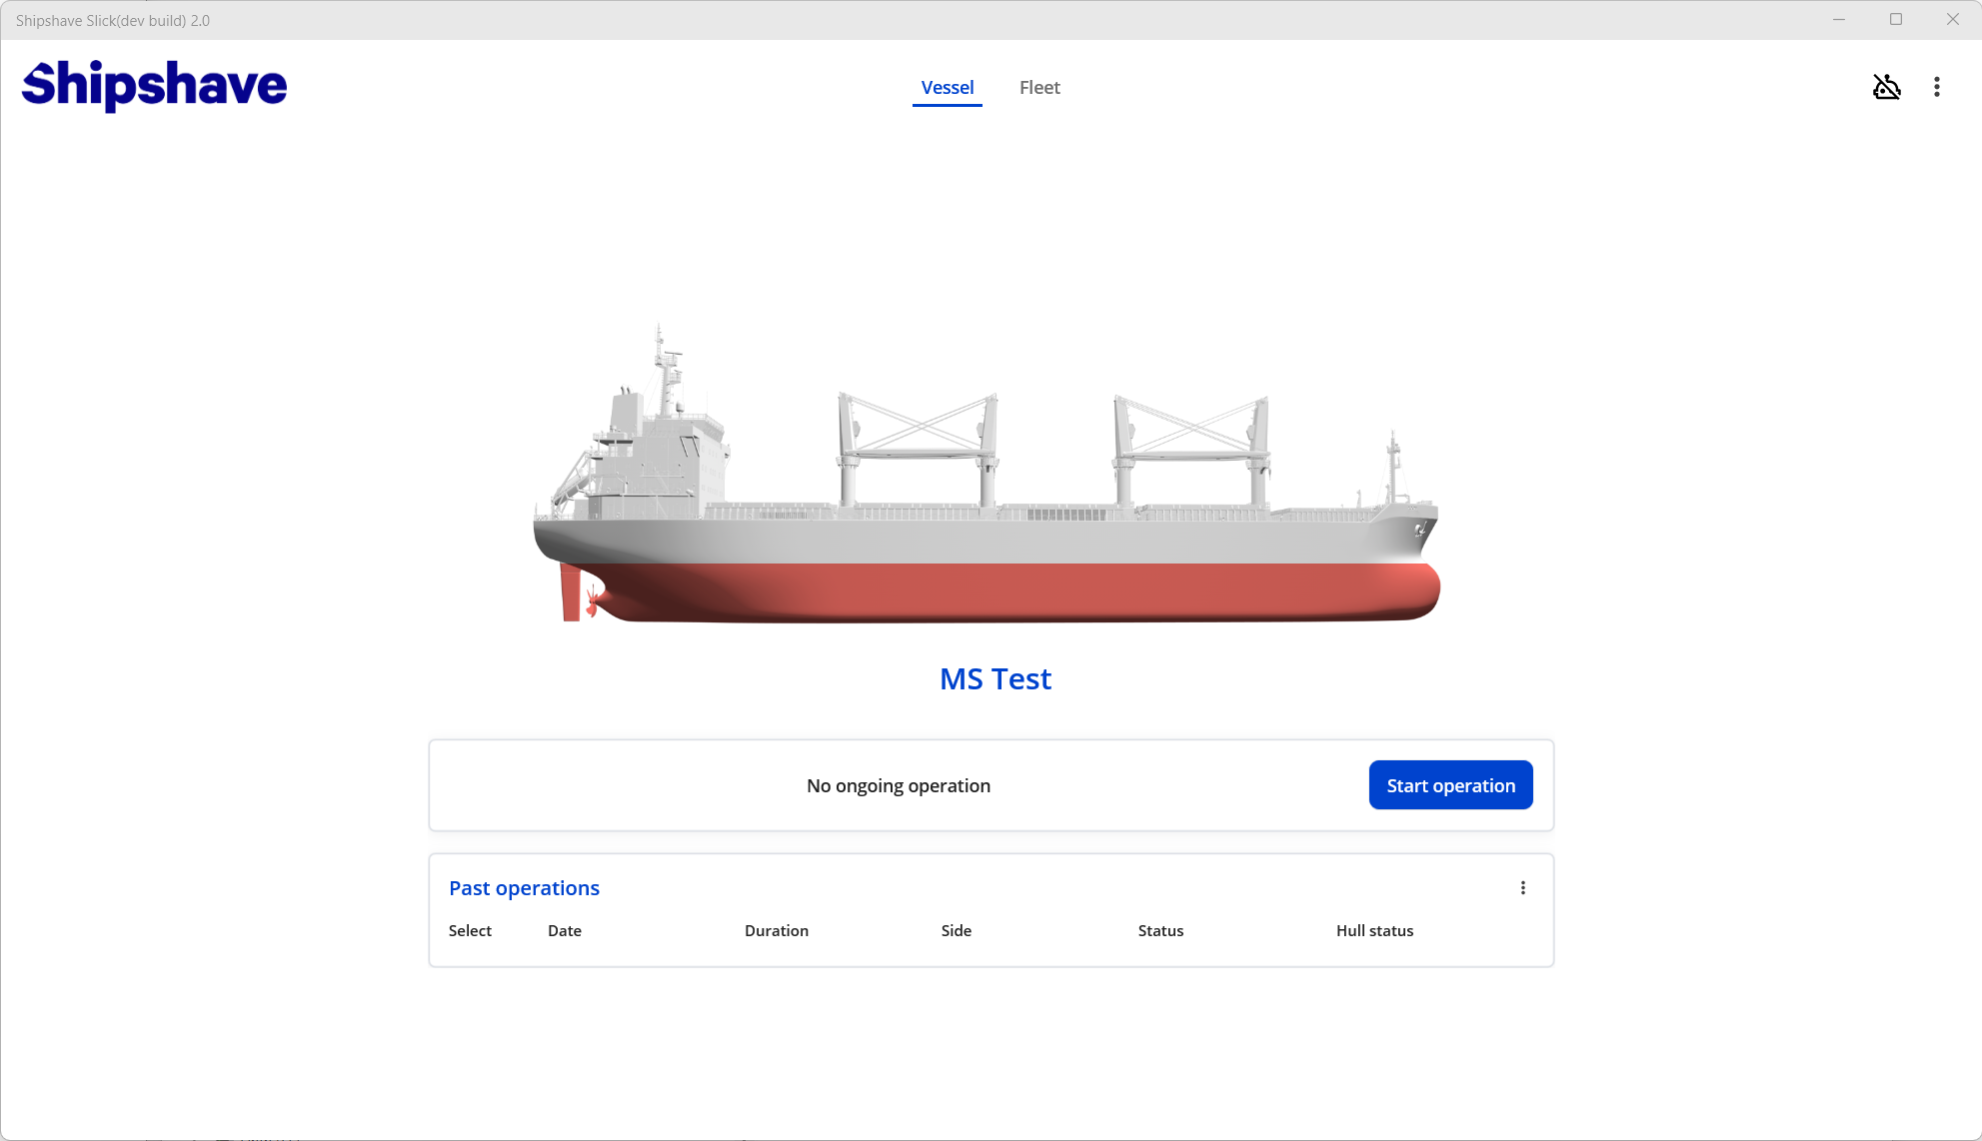
Task: Open the Past operations options menu
Action: pyautogui.click(x=1523, y=887)
